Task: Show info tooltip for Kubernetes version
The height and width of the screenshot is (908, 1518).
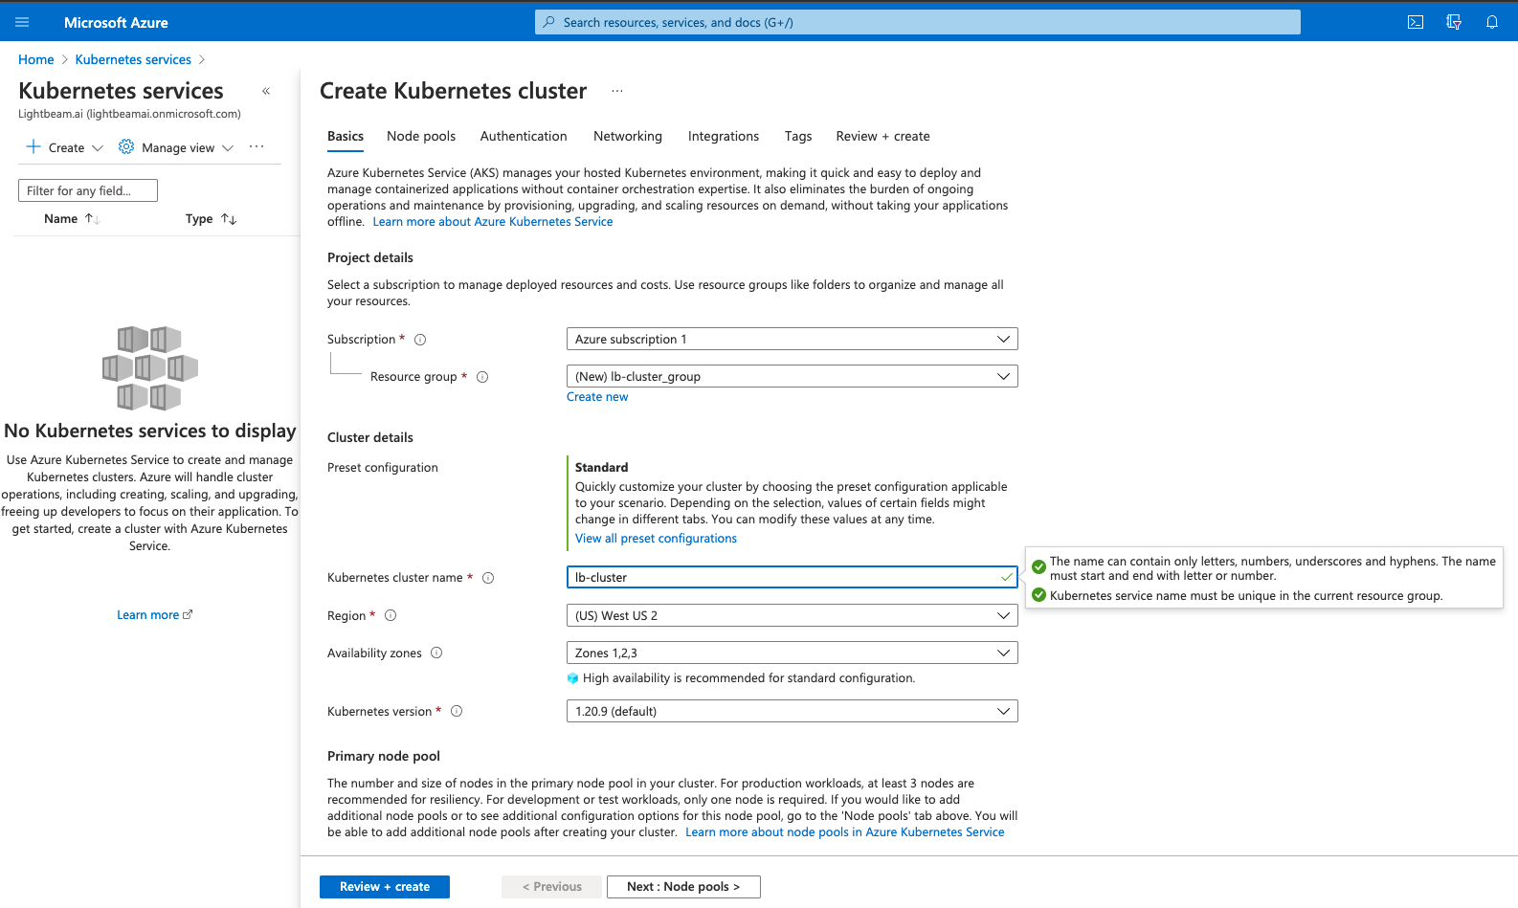Action: click(457, 711)
